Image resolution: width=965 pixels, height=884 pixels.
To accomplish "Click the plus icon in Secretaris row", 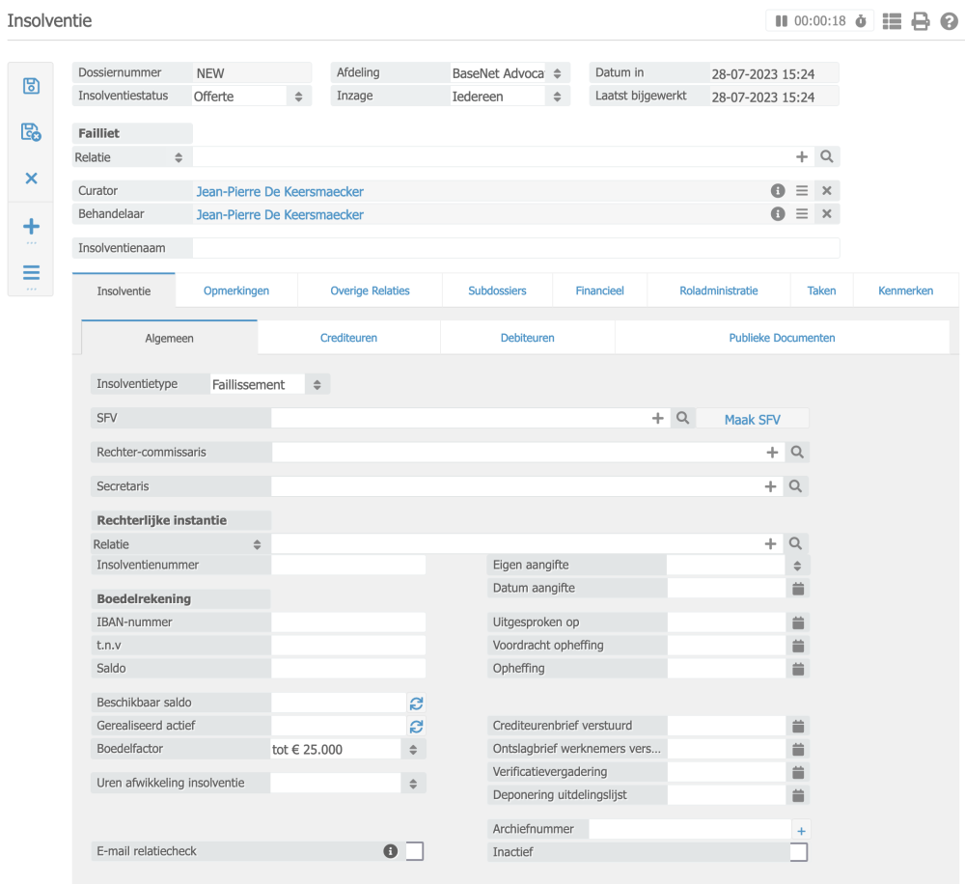I will pyautogui.click(x=770, y=486).
